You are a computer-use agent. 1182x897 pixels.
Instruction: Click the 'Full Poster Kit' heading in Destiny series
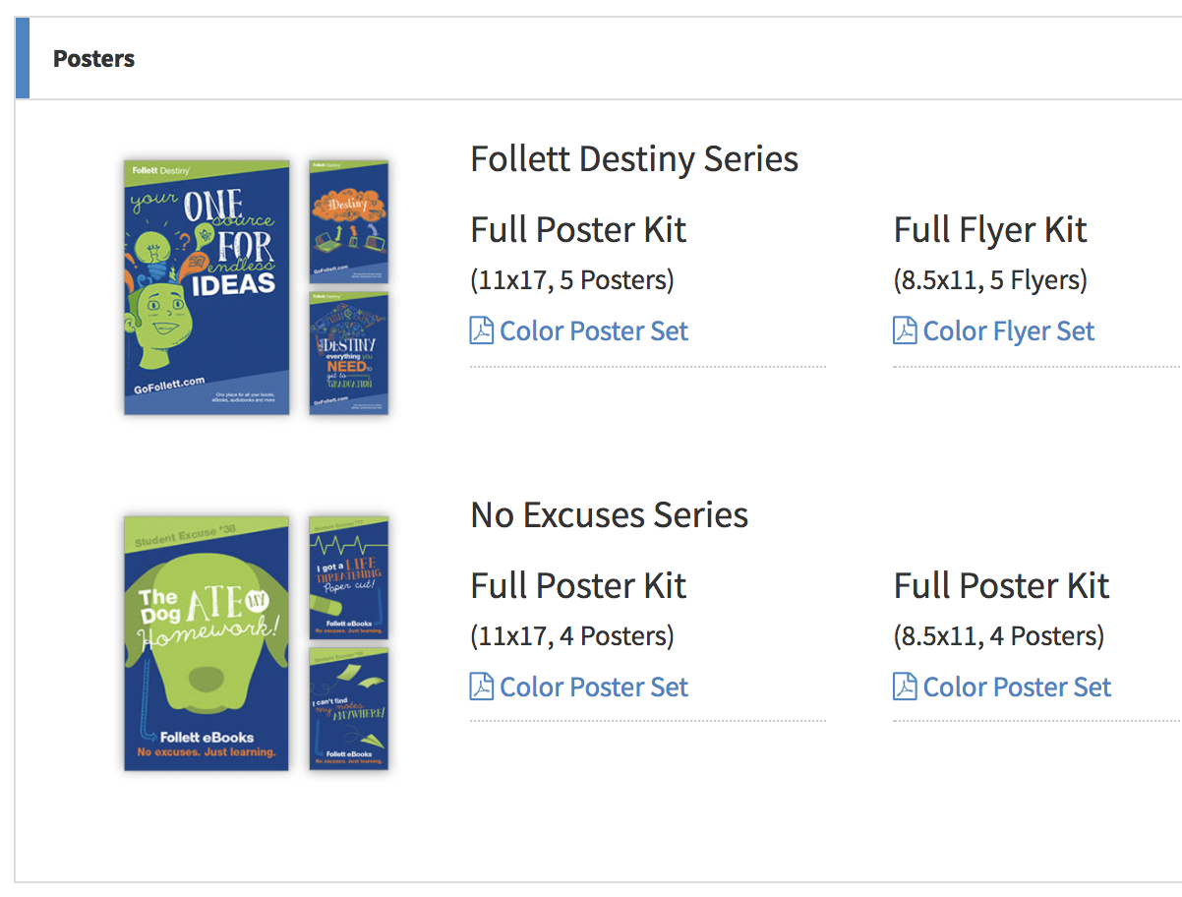(577, 229)
